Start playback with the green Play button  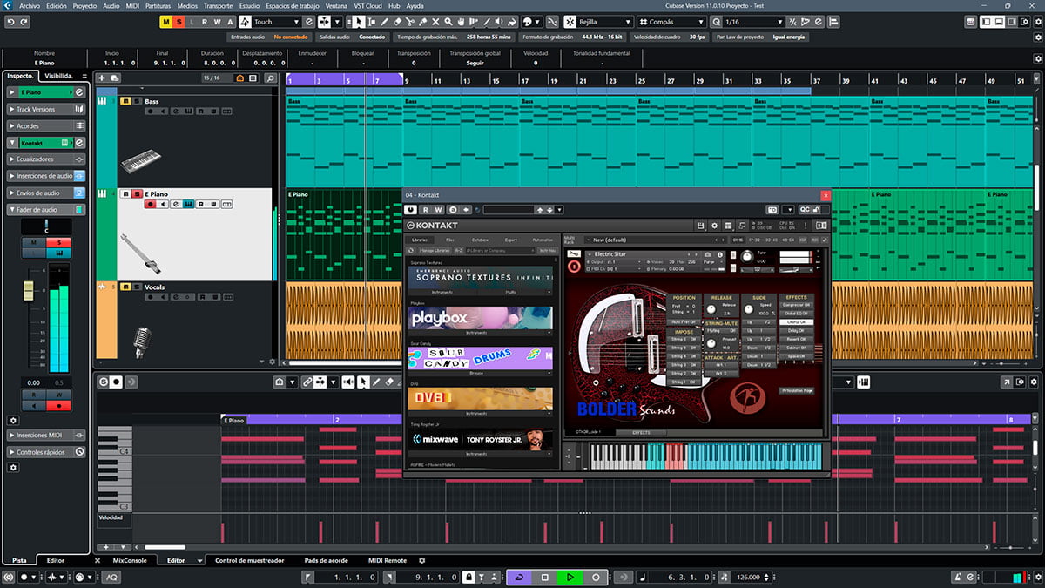coord(570,578)
